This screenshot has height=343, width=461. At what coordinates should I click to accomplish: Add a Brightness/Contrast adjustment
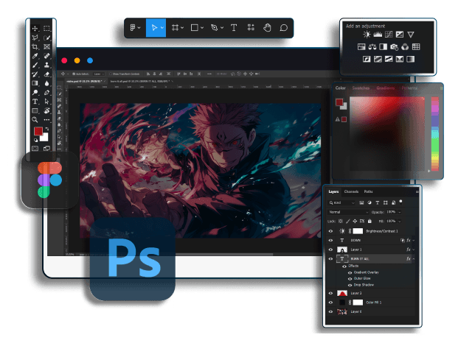(367, 35)
